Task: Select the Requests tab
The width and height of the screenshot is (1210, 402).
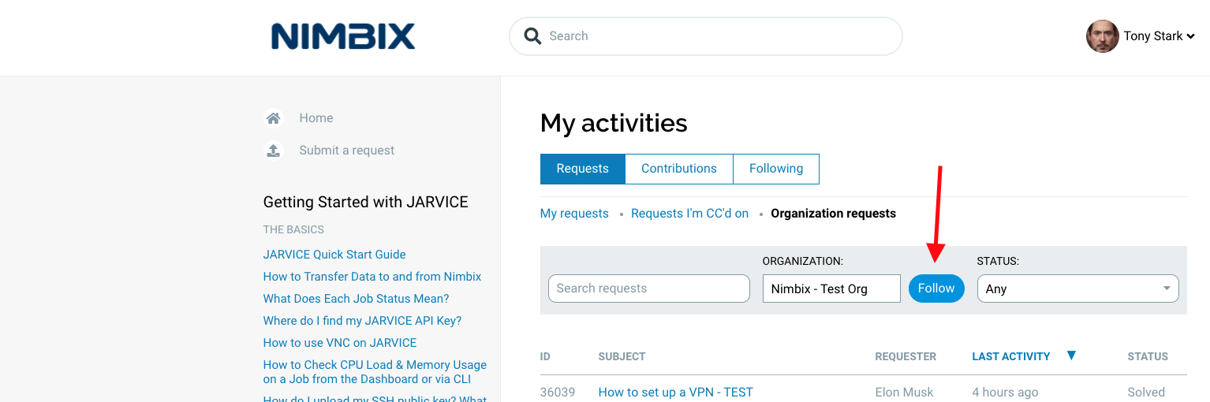Action: pyautogui.click(x=583, y=169)
